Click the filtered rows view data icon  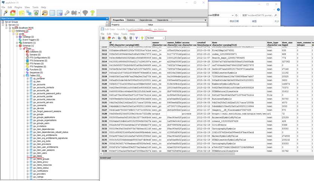(x=60, y=13)
